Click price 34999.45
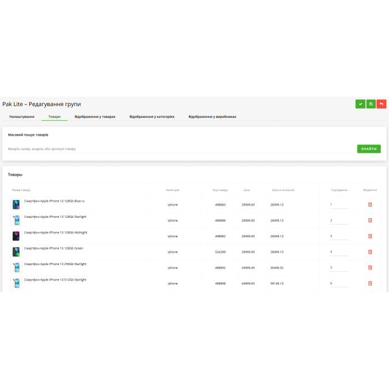389x389 pixels. coord(248,268)
